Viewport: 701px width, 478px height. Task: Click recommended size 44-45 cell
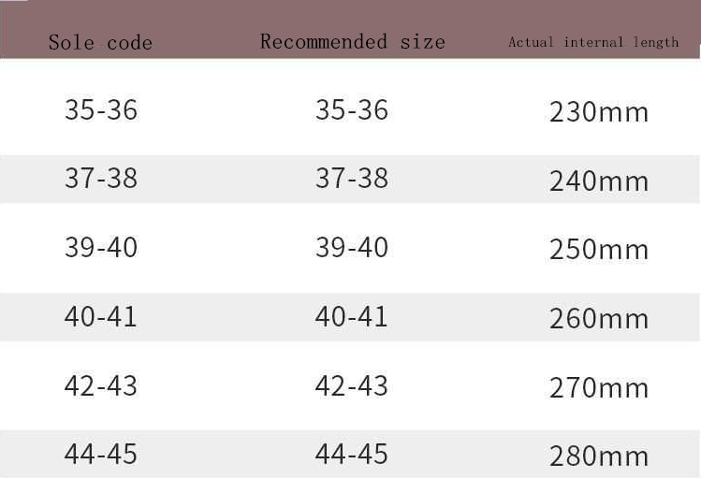click(351, 454)
